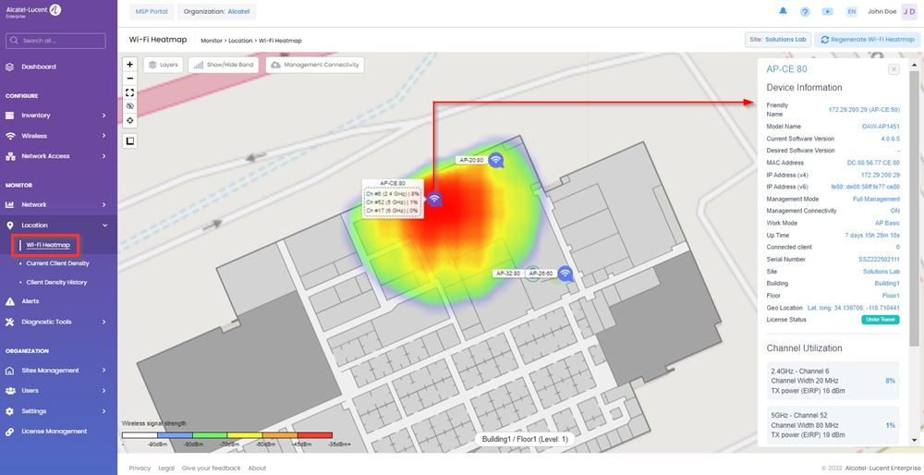The width and height of the screenshot is (924, 475).
Task: Close the AP-CE:80 details panel
Action: 894,69
